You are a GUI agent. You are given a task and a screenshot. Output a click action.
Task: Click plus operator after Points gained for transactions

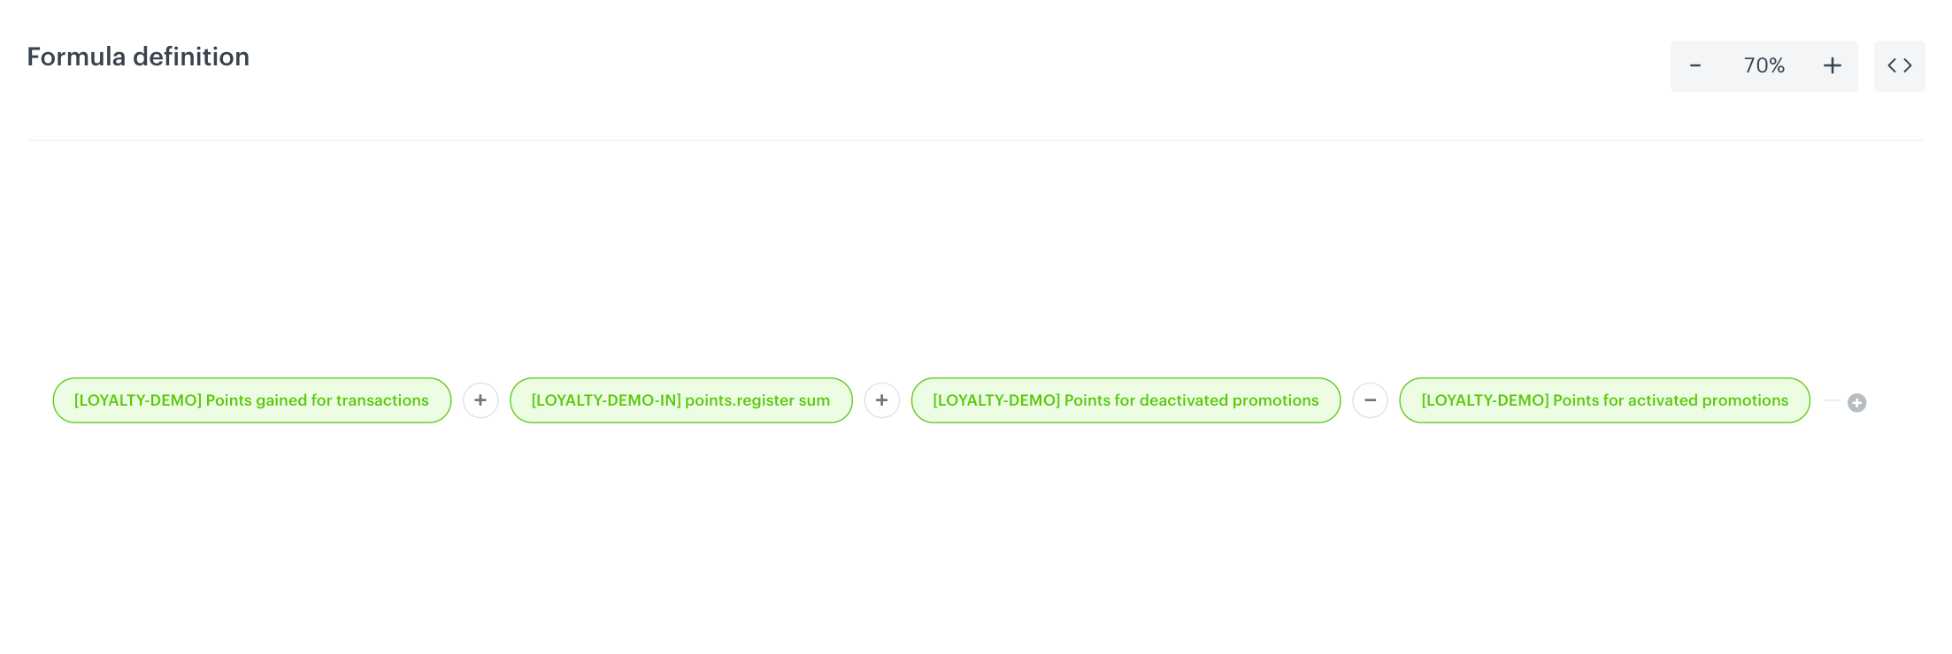point(480,400)
